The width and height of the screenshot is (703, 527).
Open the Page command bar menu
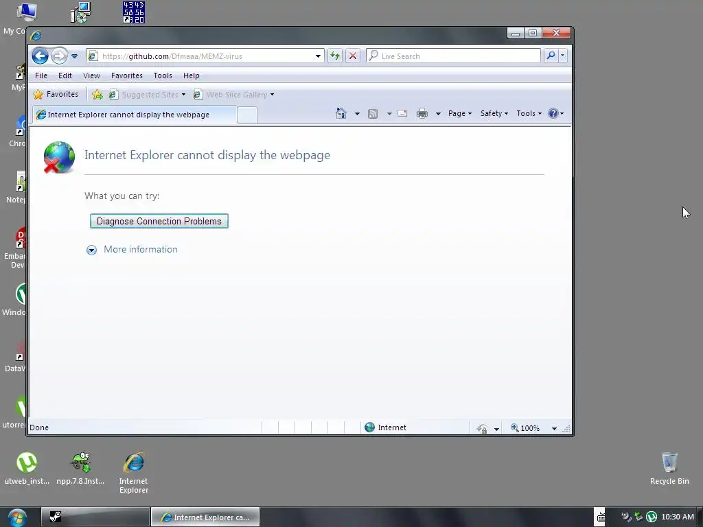coord(459,113)
